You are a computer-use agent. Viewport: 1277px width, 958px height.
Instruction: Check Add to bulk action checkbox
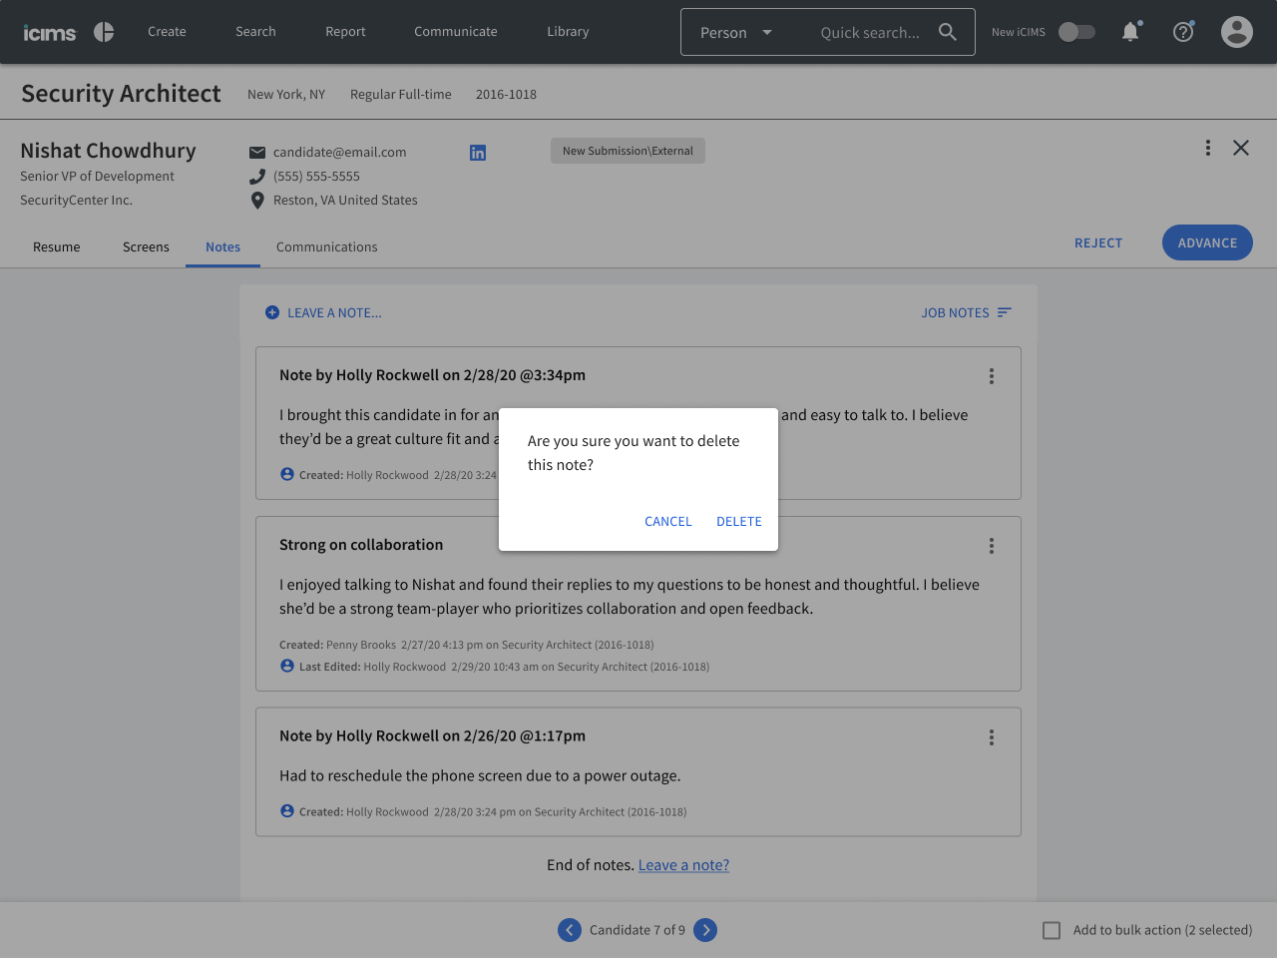click(x=1052, y=930)
